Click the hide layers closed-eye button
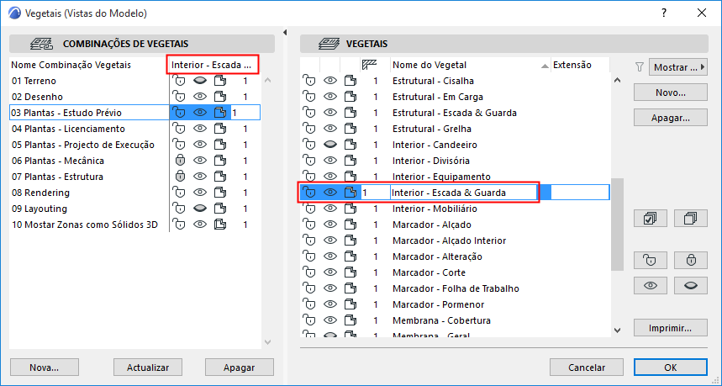722x386 pixels. point(691,285)
